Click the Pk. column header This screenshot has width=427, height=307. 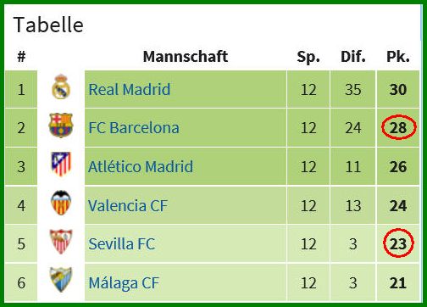pos(398,57)
